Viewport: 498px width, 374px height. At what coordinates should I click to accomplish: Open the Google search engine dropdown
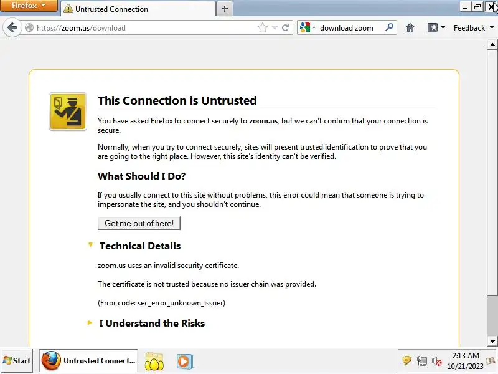pyautogui.click(x=308, y=28)
